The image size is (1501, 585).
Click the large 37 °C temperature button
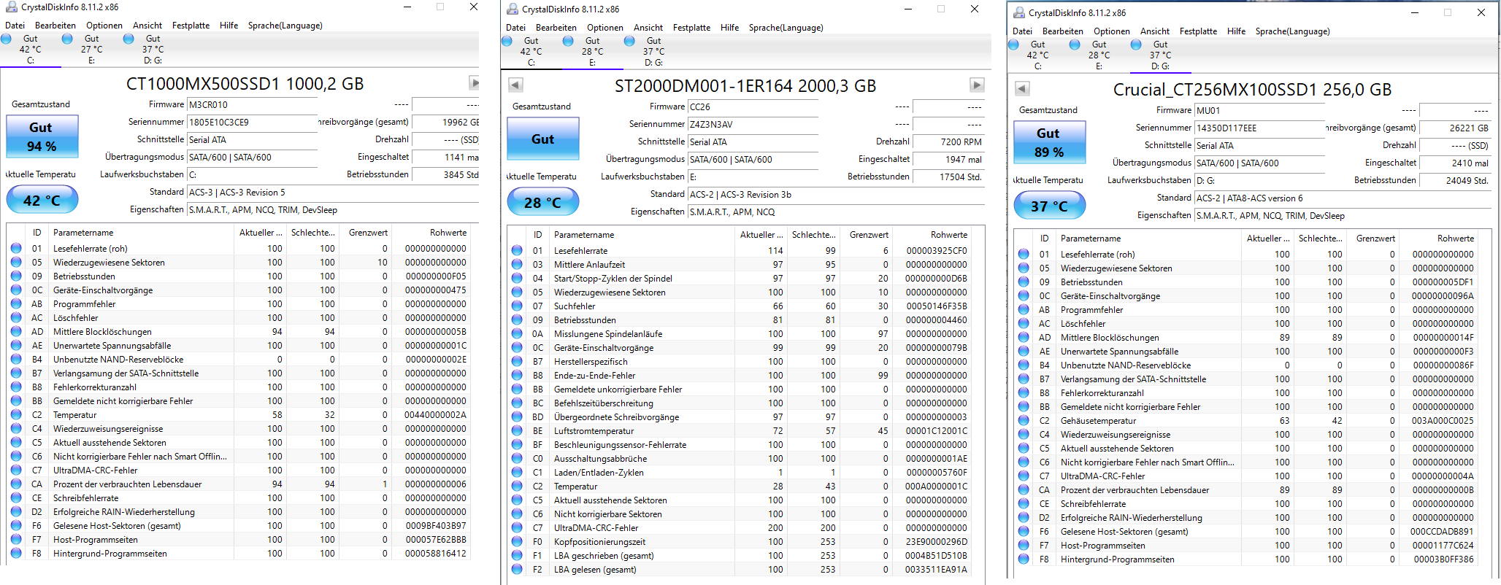1049,206
